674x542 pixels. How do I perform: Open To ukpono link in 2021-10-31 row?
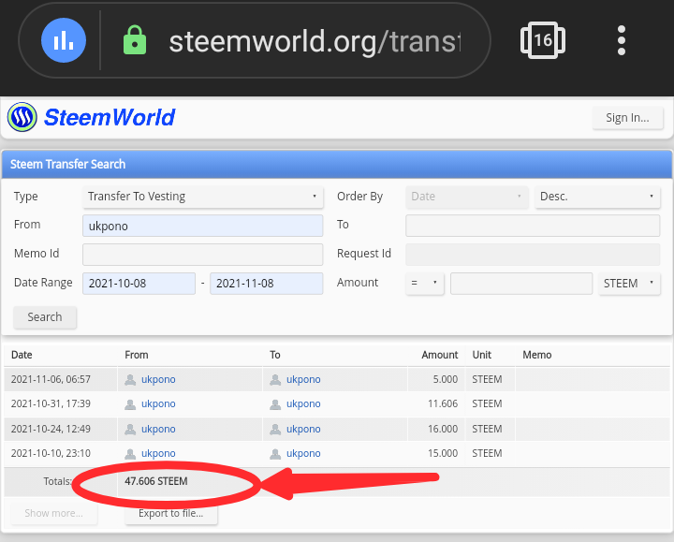303,404
